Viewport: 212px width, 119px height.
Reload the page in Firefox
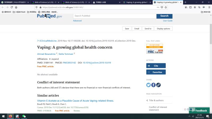coord(12,7)
